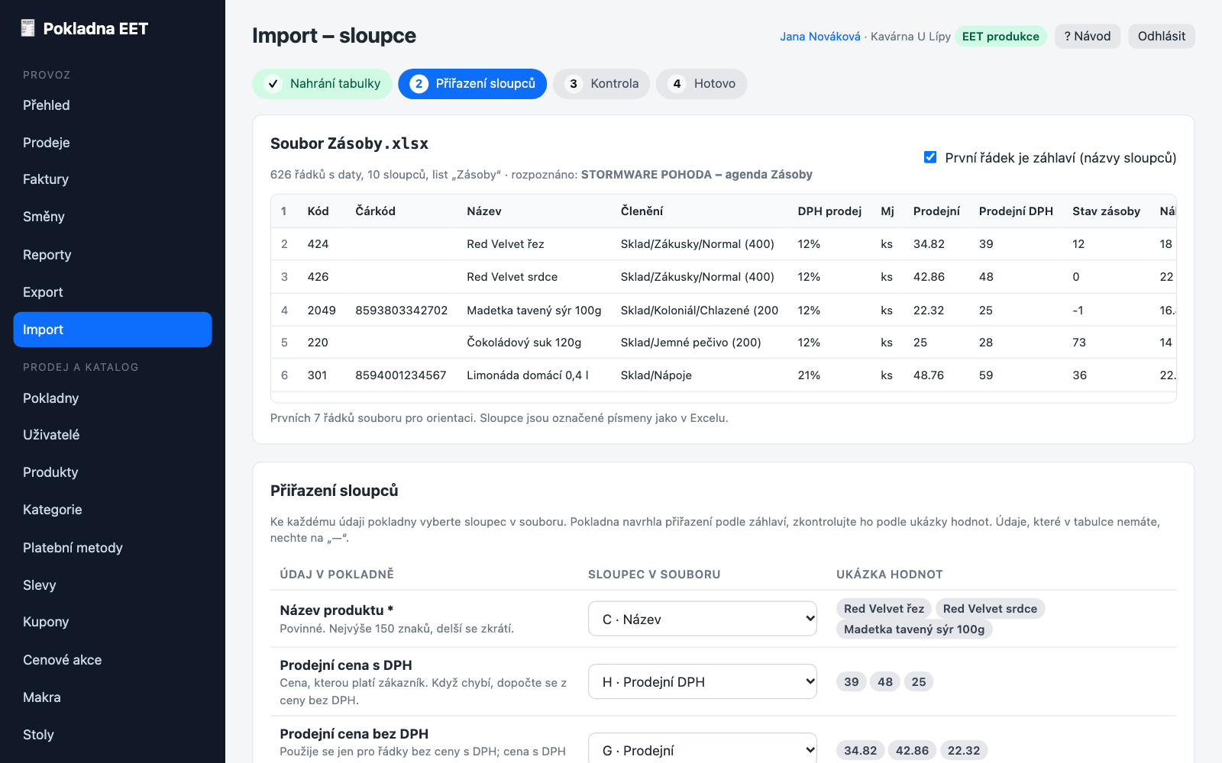Image resolution: width=1222 pixels, height=763 pixels.
Task: Open Přehled in the sidebar
Action: 112,105
